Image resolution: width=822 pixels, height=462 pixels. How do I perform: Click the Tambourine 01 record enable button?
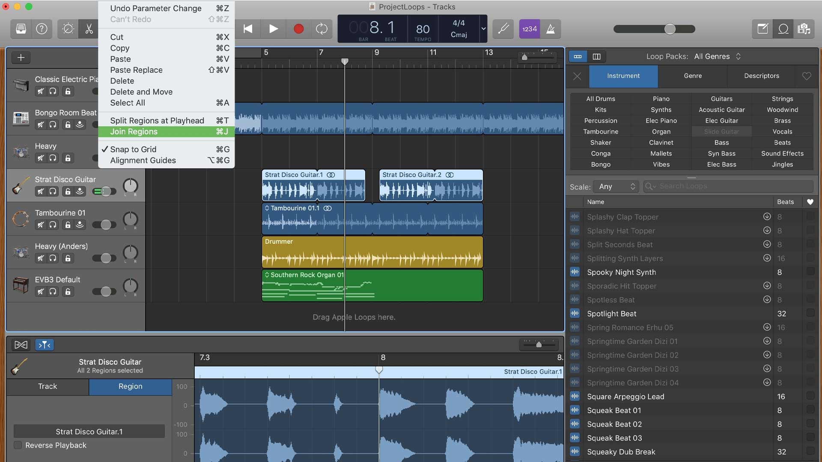[x=80, y=225]
